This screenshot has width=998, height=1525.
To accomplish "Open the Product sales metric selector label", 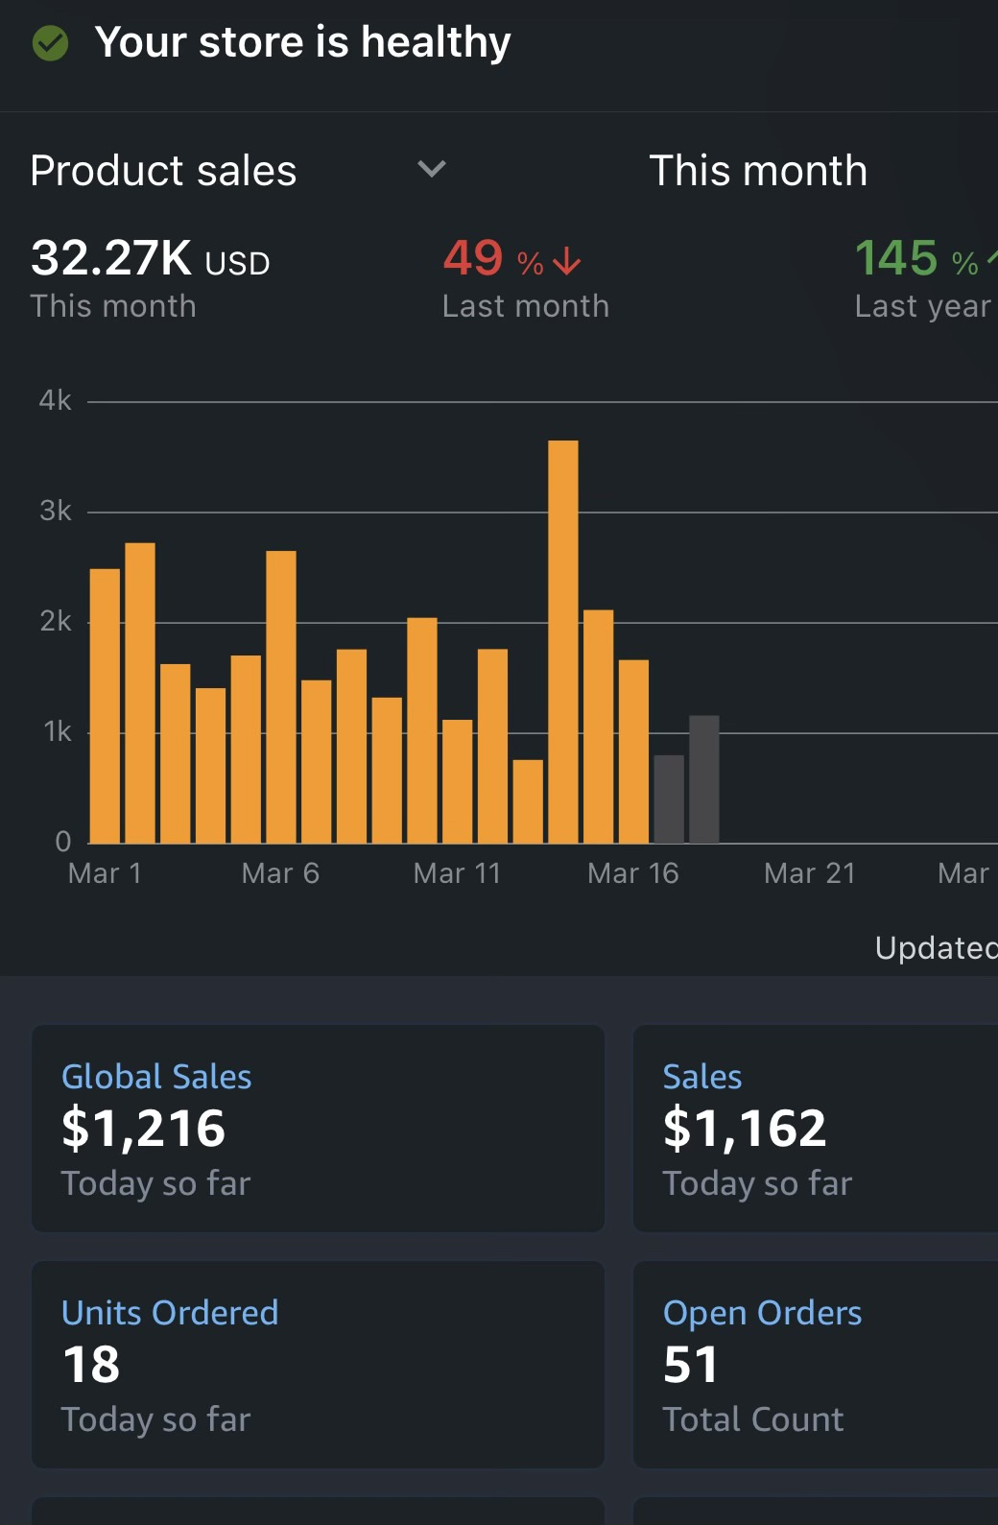I will pyautogui.click(x=163, y=171).
